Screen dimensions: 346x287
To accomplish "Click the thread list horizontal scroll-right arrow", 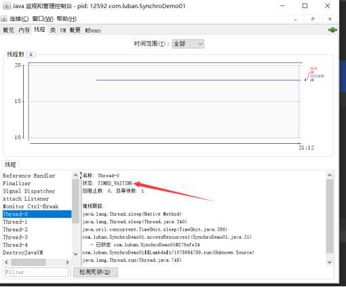I will coord(67,263).
